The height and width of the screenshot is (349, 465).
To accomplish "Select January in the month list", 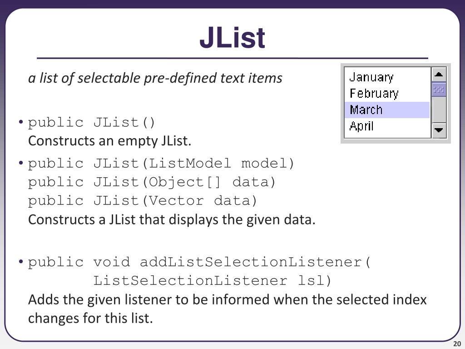I will point(387,77).
